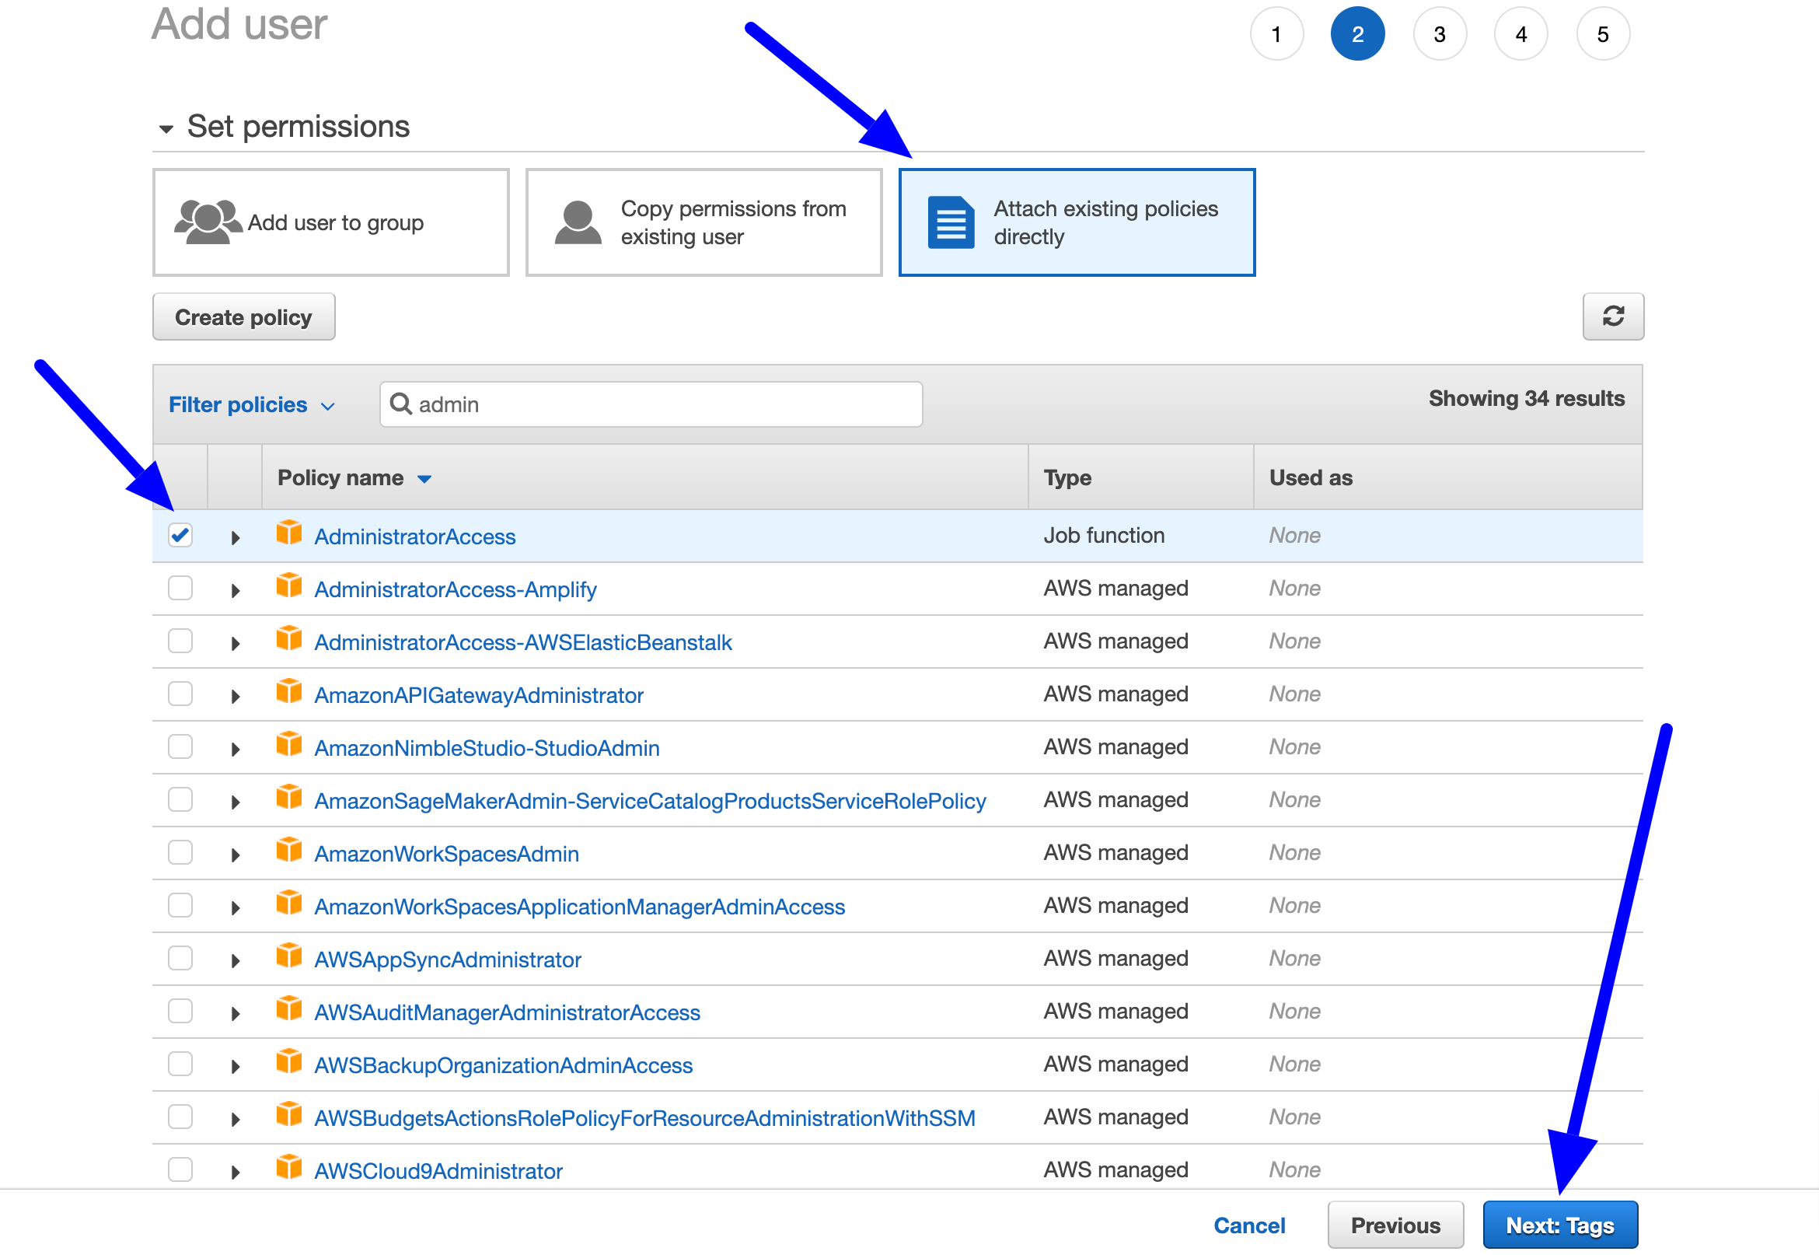Click the orange icon beside AWSAppSyncAdministrator
Viewport: 1819px width, 1255px height.
pos(289,956)
